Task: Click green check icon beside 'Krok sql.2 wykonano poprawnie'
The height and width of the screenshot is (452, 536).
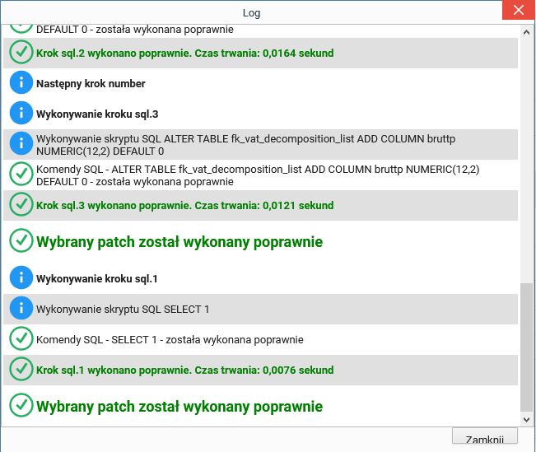Action: [21, 53]
